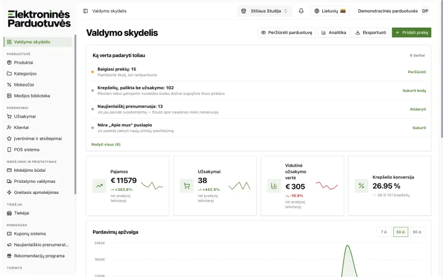Click the Elektroninės Parduotuvės logo
443x277 pixels.
tap(39, 19)
